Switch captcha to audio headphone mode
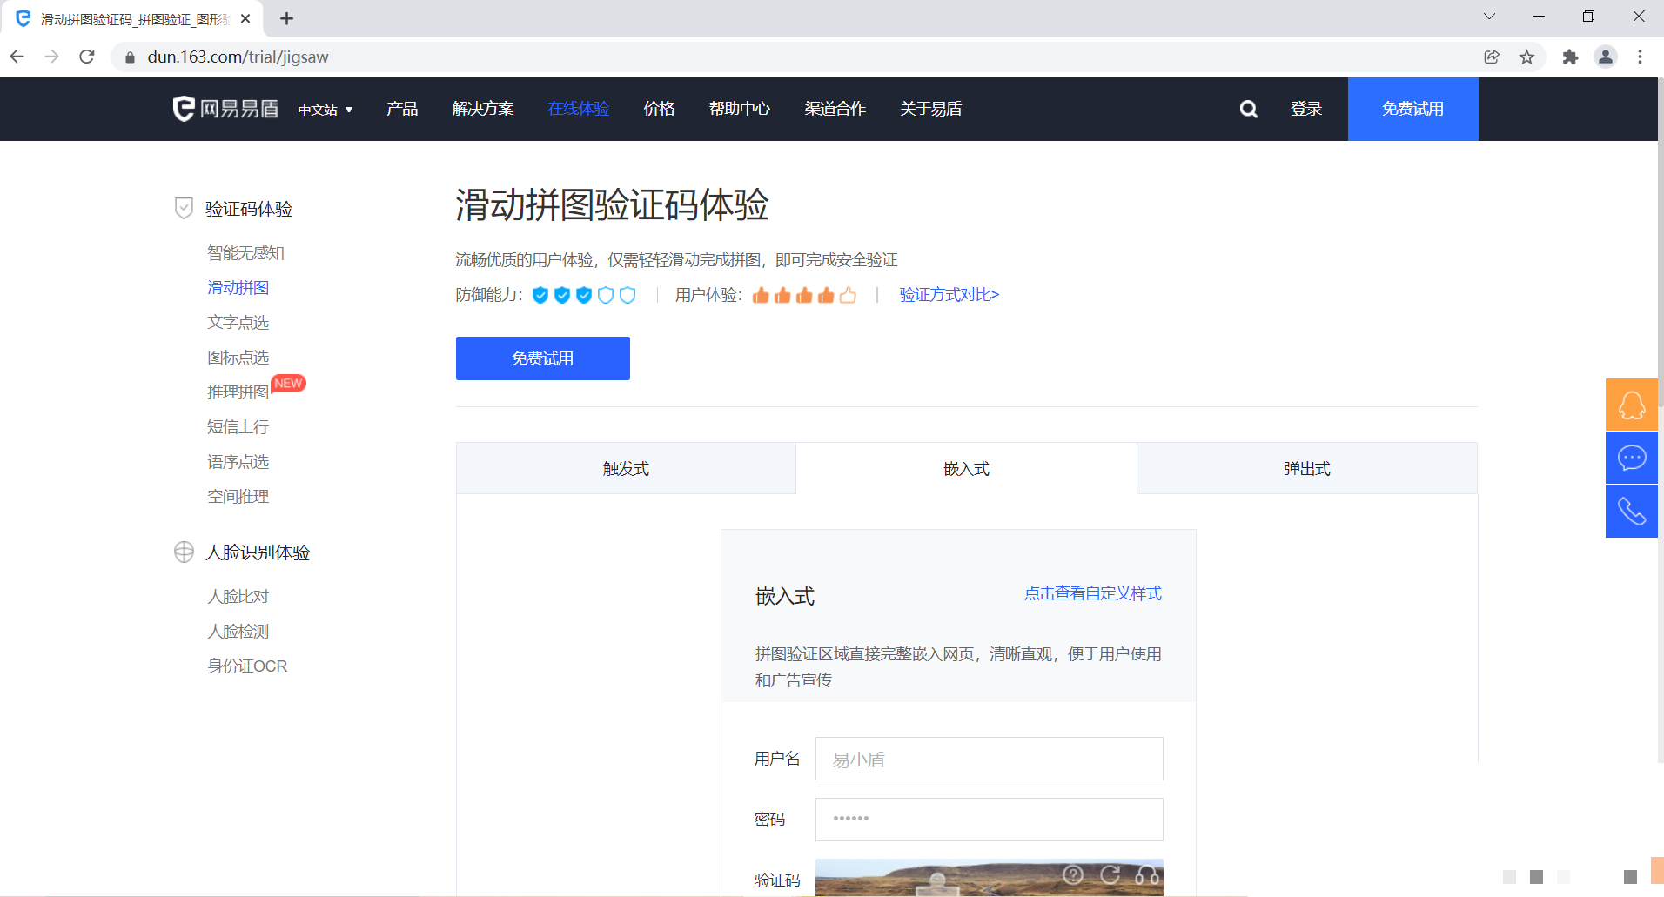The width and height of the screenshot is (1664, 897). click(x=1147, y=875)
